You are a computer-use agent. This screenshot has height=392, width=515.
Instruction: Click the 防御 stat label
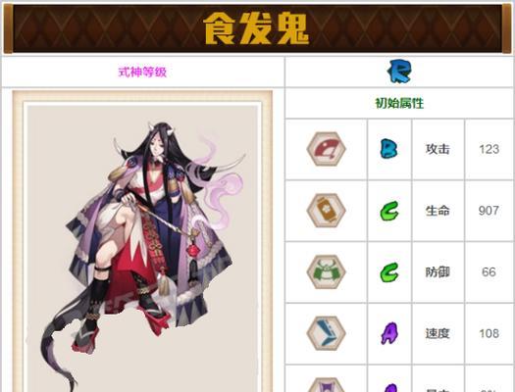coord(438,271)
